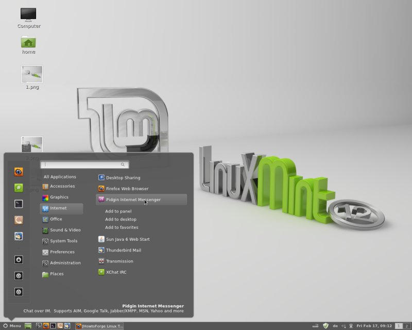Click the 'de' keyboard layout indicator

pyautogui.click(x=335, y=326)
